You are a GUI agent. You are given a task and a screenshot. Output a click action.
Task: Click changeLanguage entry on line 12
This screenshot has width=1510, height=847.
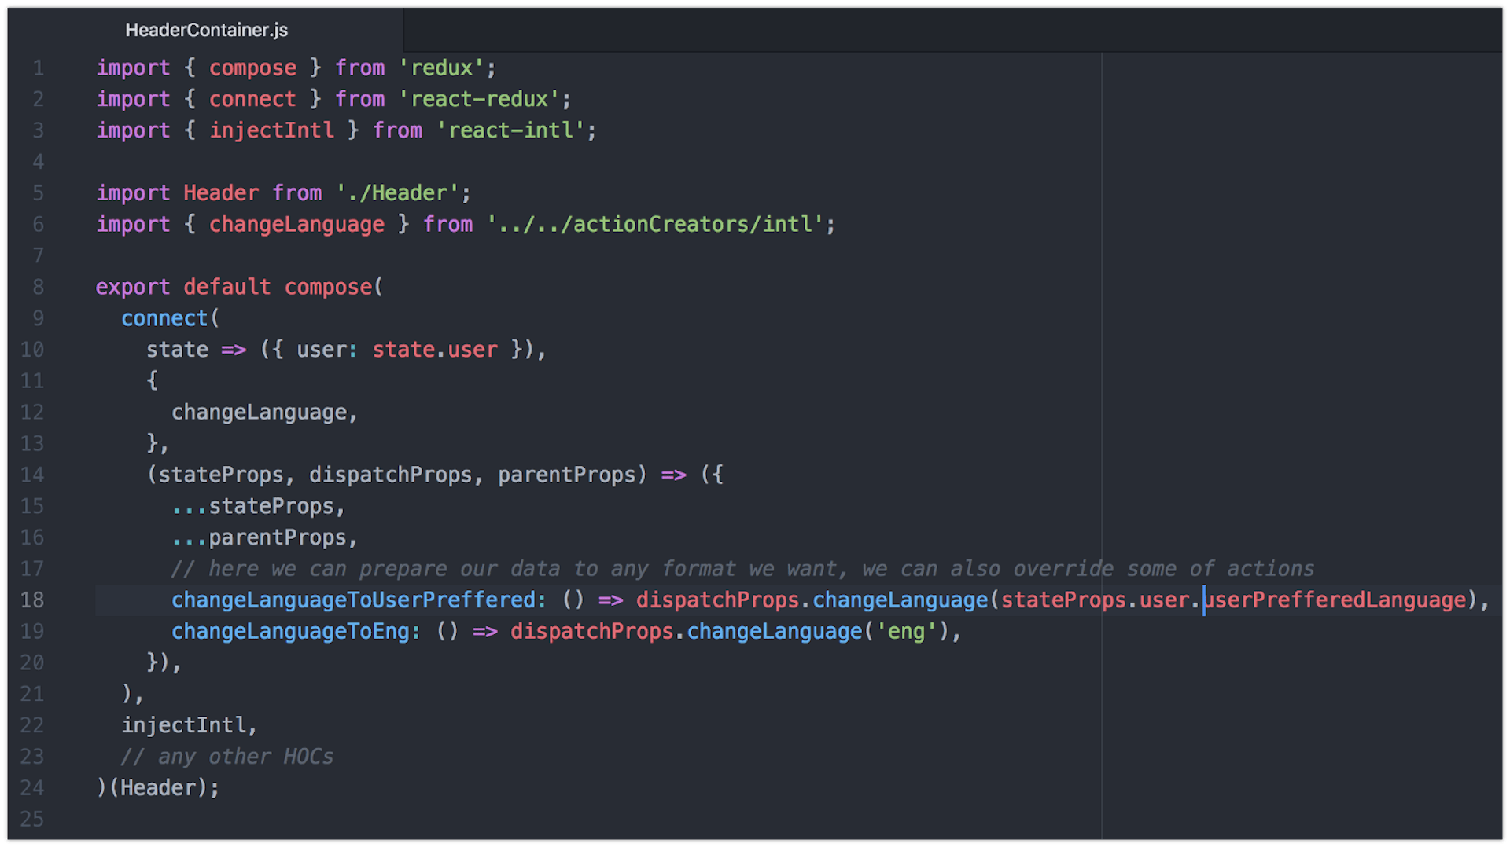pyautogui.click(x=260, y=412)
